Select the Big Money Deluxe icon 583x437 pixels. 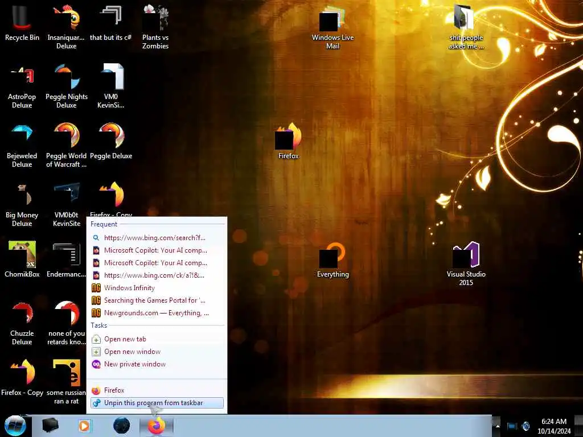coord(22,204)
